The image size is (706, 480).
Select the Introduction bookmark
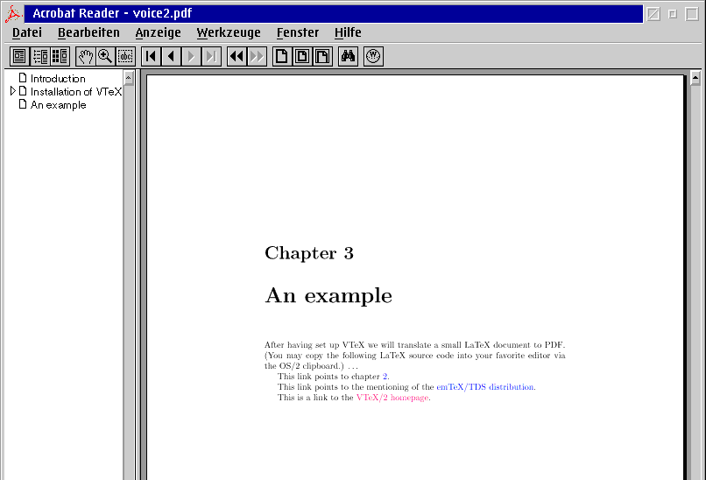click(x=58, y=79)
